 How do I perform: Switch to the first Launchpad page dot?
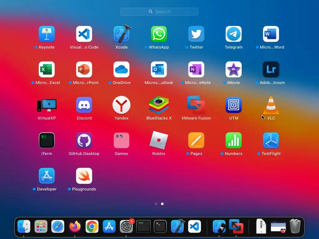(156, 204)
